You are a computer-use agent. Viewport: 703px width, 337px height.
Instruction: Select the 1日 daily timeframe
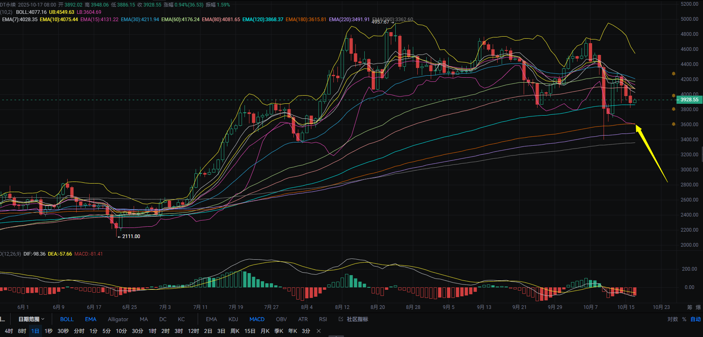point(35,331)
